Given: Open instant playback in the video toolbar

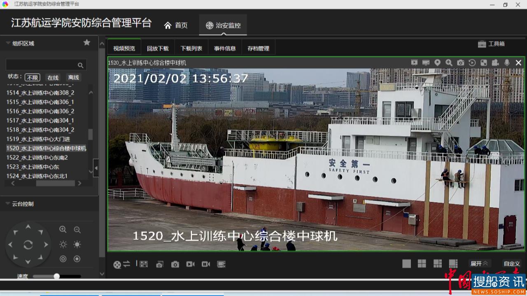Looking at the screenshot, I should [472, 63].
